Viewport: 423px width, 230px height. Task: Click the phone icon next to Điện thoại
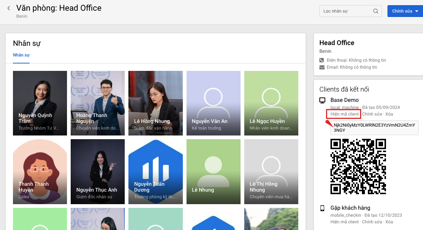pos(322,60)
